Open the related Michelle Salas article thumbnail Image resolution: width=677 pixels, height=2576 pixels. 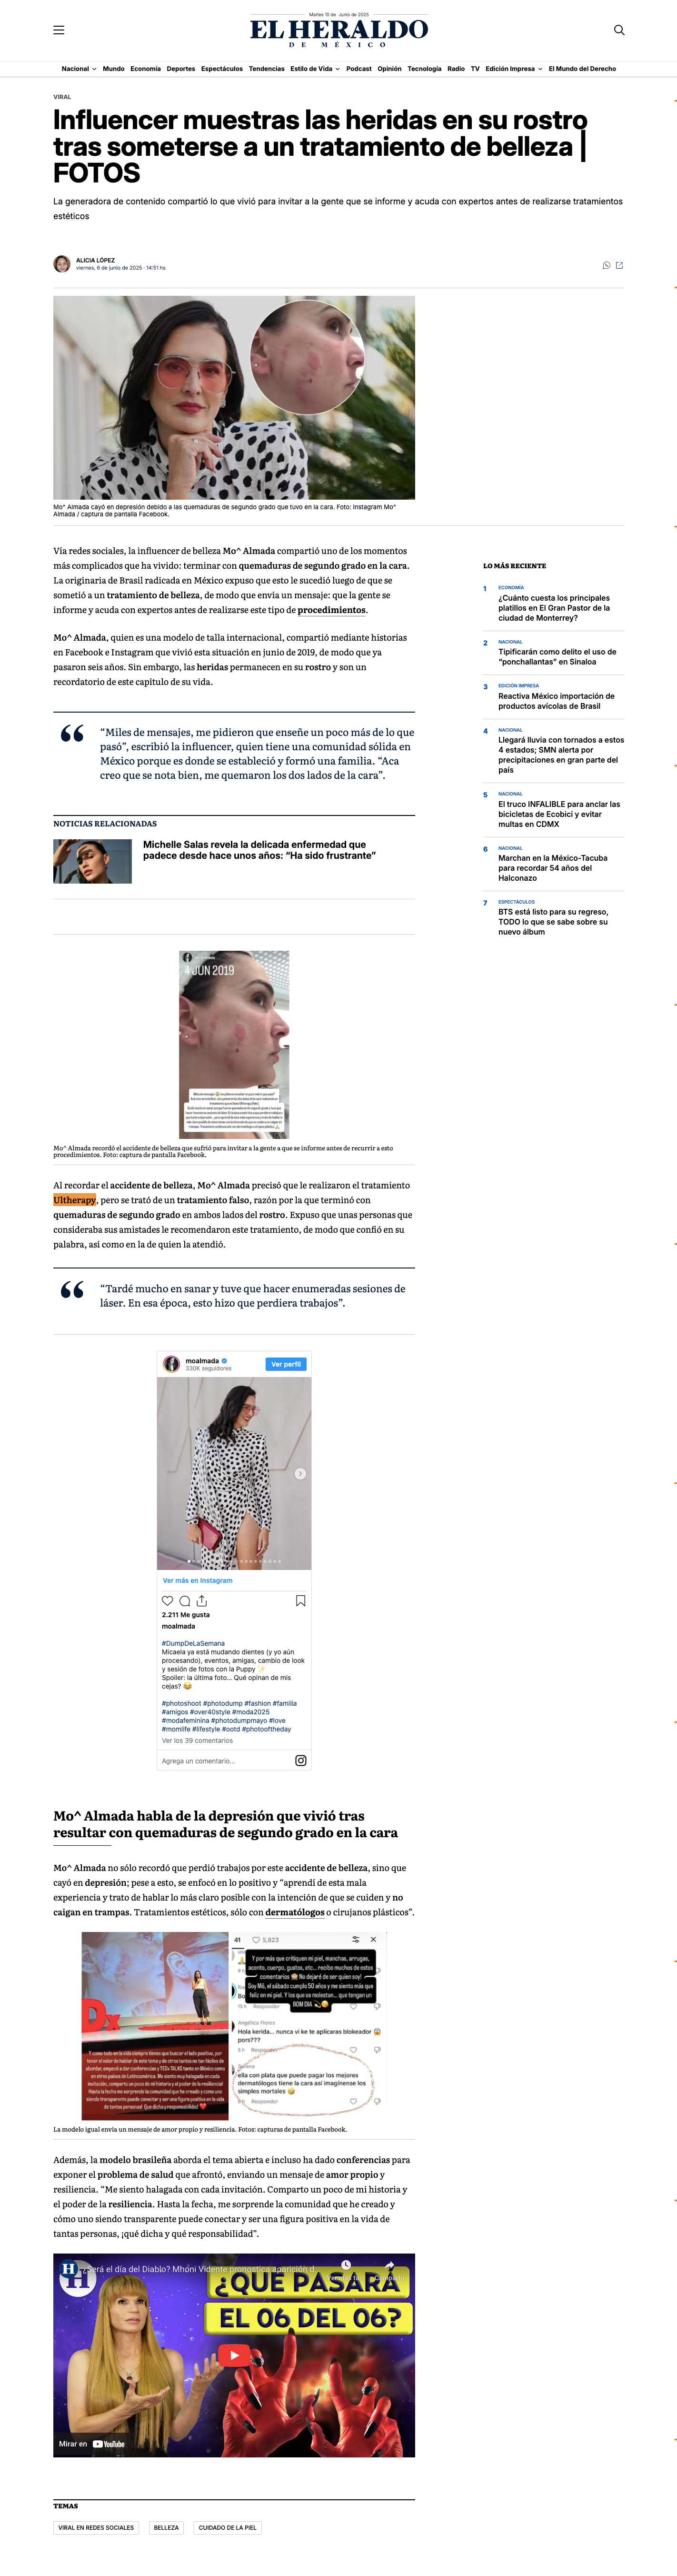pos(92,861)
